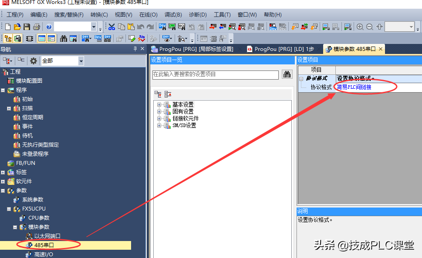Close the 模块参数 485串口 tab
This screenshot has height=258, width=422.
point(381,49)
